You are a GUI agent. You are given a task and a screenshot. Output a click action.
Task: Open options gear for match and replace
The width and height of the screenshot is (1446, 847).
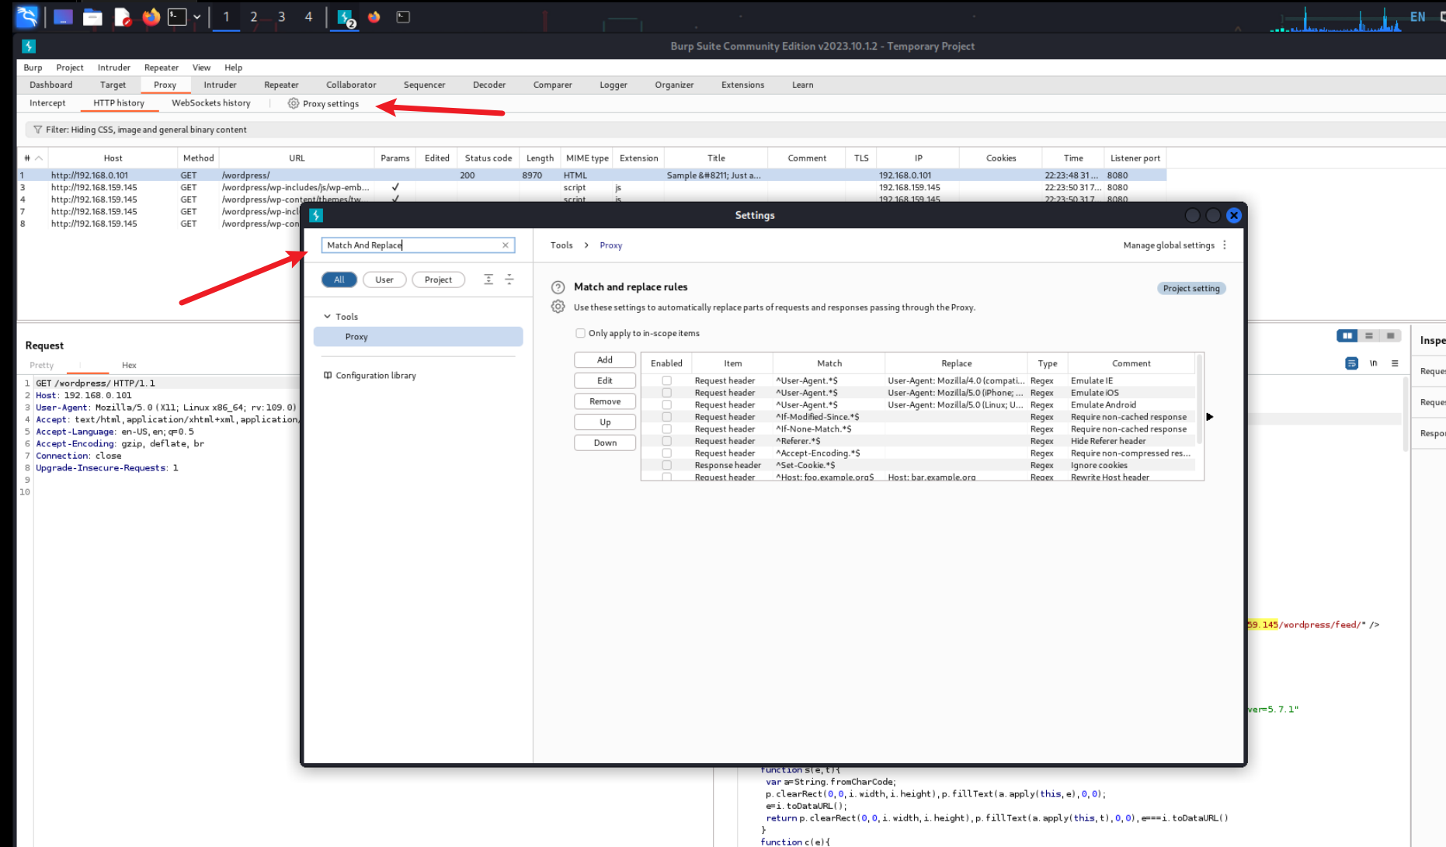pyautogui.click(x=558, y=307)
